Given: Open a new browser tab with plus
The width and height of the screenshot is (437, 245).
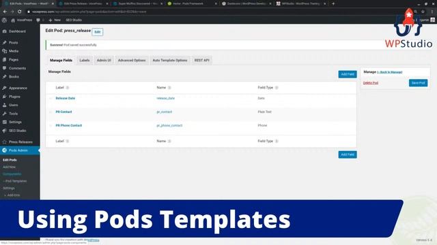Looking at the screenshot, I should [x=333, y=3].
